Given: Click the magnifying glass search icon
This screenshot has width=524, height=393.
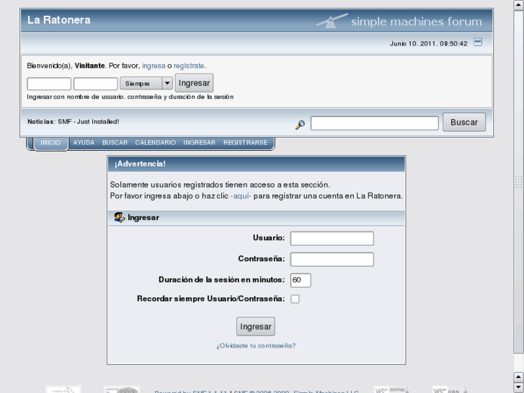Looking at the screenshot, I should point(300,125).
